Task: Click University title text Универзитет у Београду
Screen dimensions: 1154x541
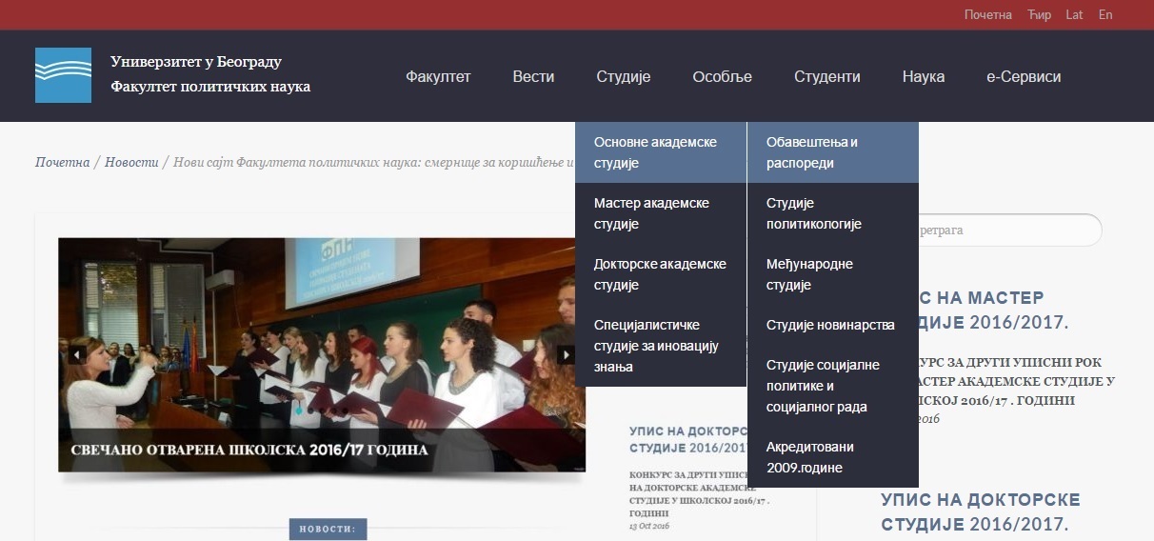Action: point(196,62)
